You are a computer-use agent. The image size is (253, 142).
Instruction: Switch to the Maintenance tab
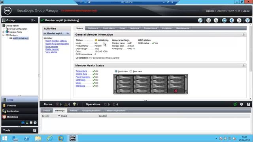tap(183, 28)
